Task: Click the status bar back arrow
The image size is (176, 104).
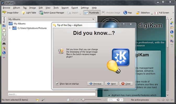Action: [163, 100]
